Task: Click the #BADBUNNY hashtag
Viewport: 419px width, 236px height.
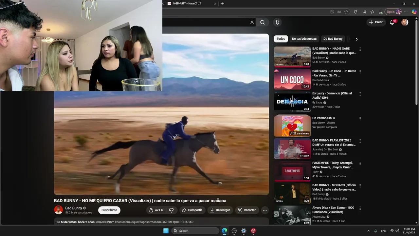Action: [105, 222]
